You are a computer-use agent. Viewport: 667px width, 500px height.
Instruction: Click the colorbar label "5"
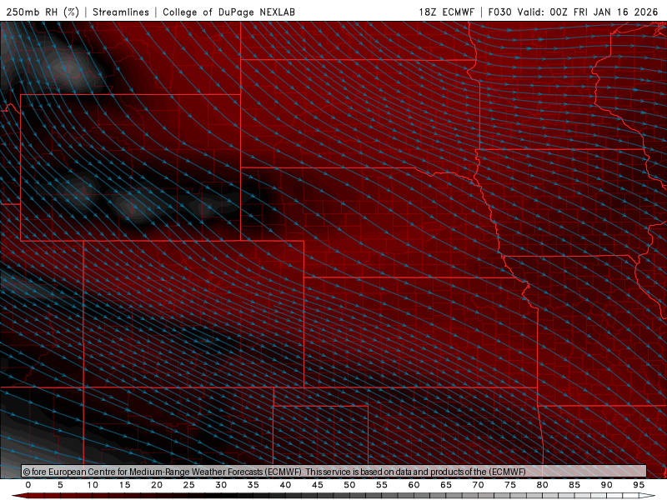[x=60, y=485]
